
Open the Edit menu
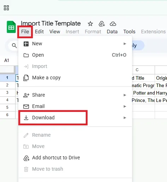tap(39, 32)
